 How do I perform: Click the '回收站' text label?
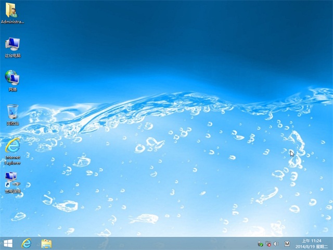pyautogui.click(x=12, y=123)
